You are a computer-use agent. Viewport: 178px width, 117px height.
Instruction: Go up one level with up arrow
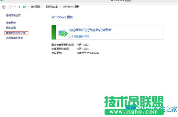19,7
